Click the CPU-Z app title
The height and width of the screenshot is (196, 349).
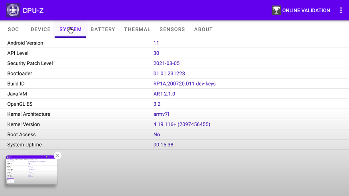point(33,10)
